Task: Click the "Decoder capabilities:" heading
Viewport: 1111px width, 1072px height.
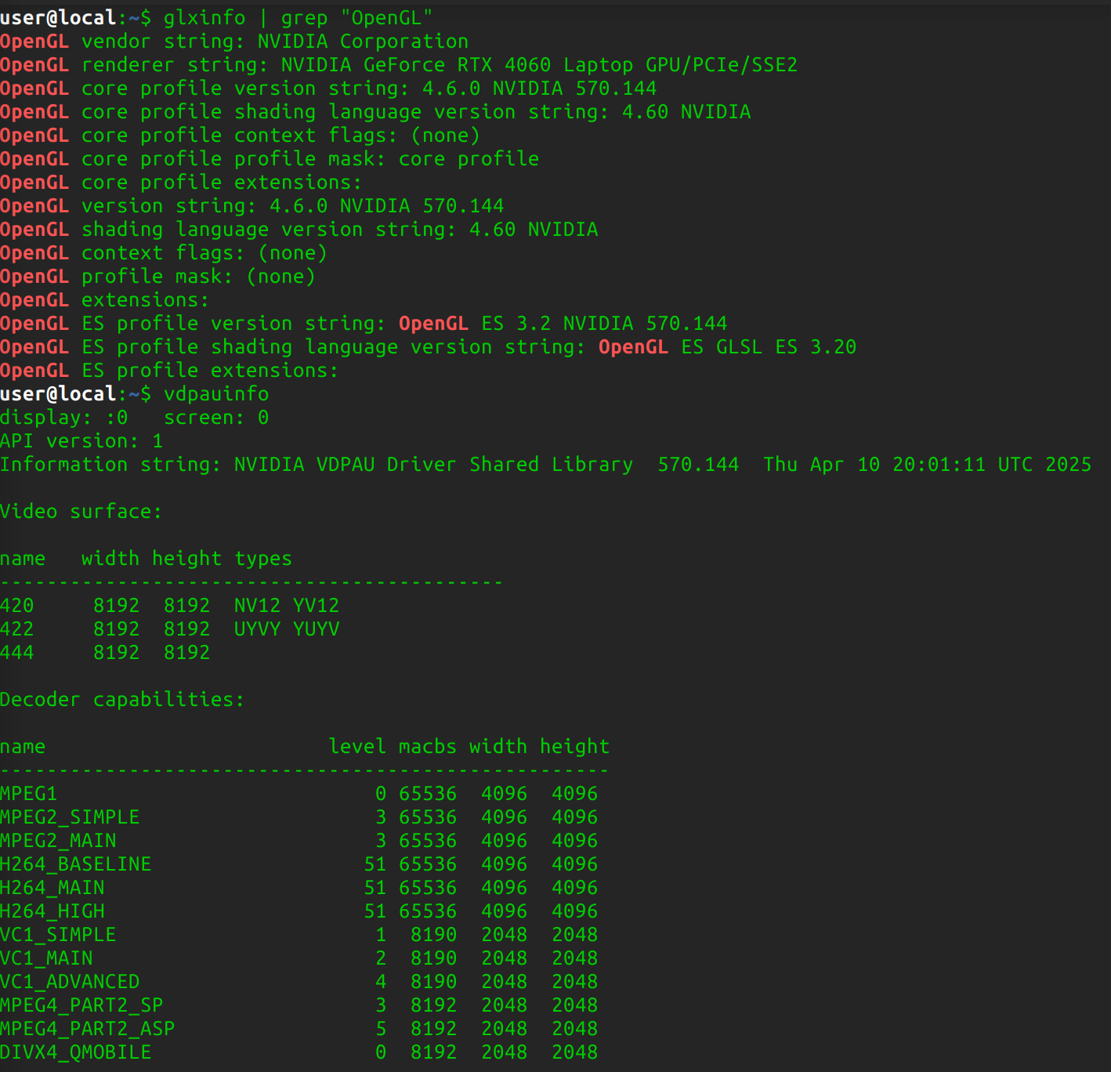Action: (x=122, y=700)
